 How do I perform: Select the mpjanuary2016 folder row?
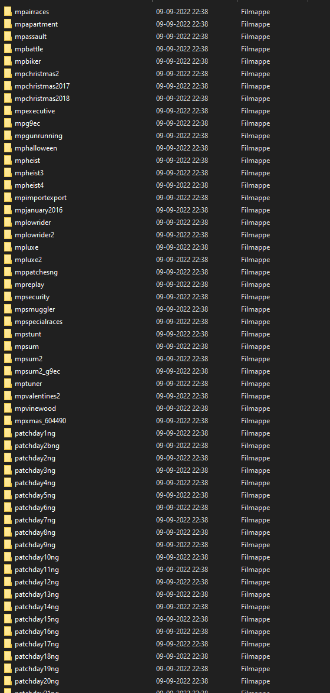pos(165,210)
